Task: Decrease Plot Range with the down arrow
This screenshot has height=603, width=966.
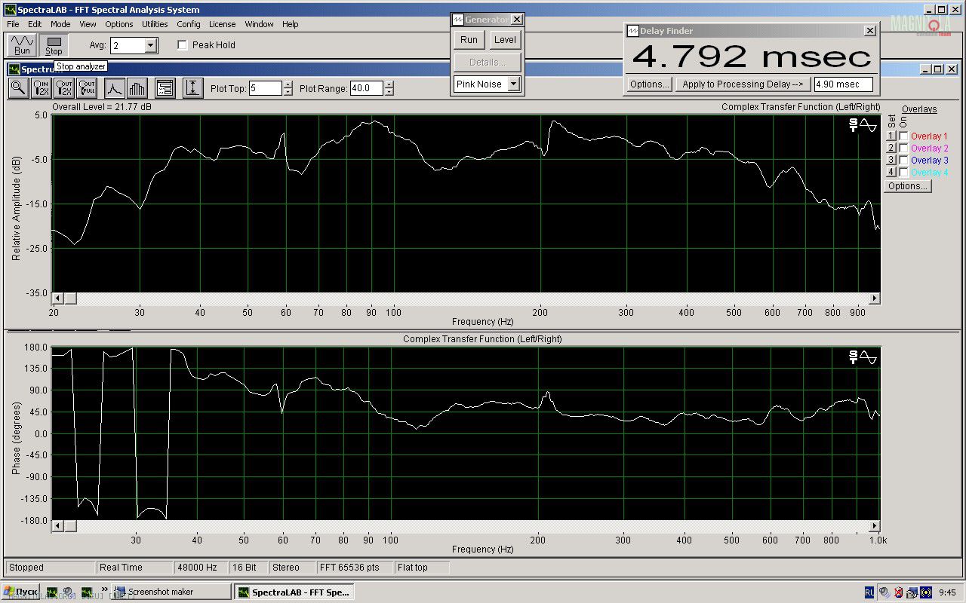Action: [x=389, y=92]
